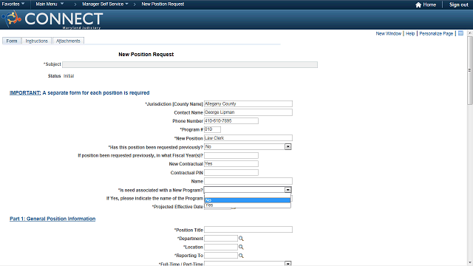Click the Program # field

click(x=212, y=129)
